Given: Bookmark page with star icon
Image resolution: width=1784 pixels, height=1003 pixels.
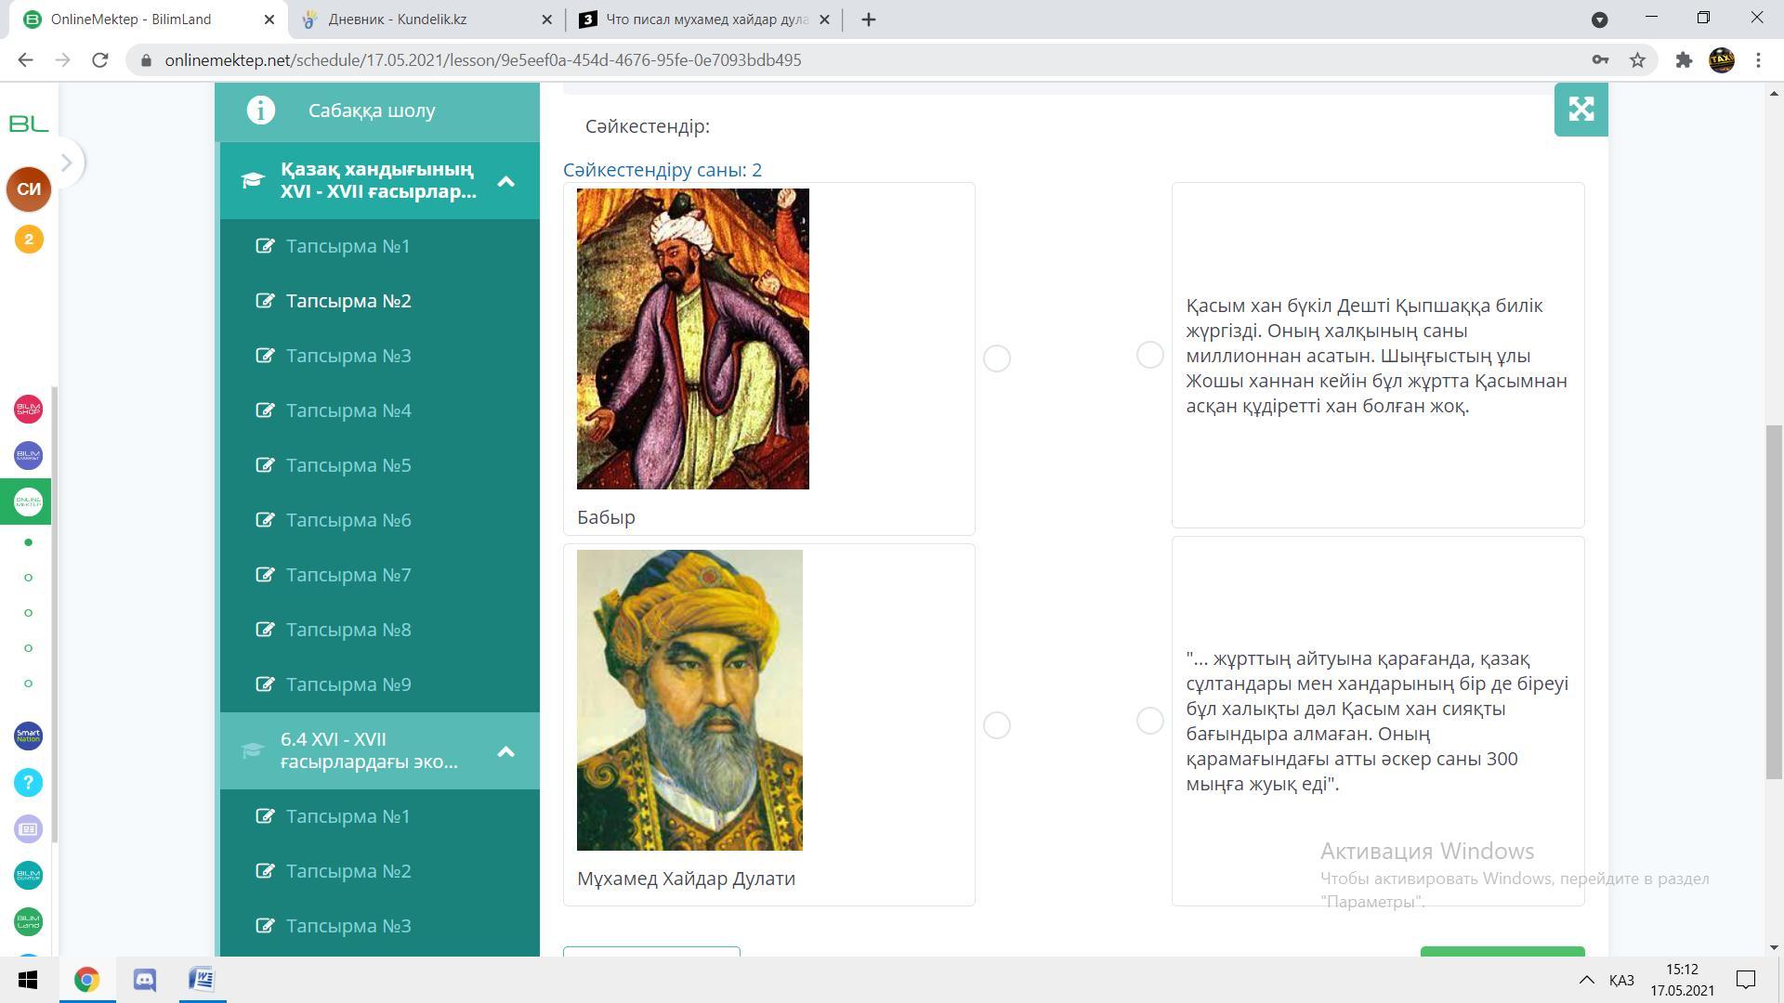Looking at the screenshot, I should pyautogui.click(x=1637, y=60).
